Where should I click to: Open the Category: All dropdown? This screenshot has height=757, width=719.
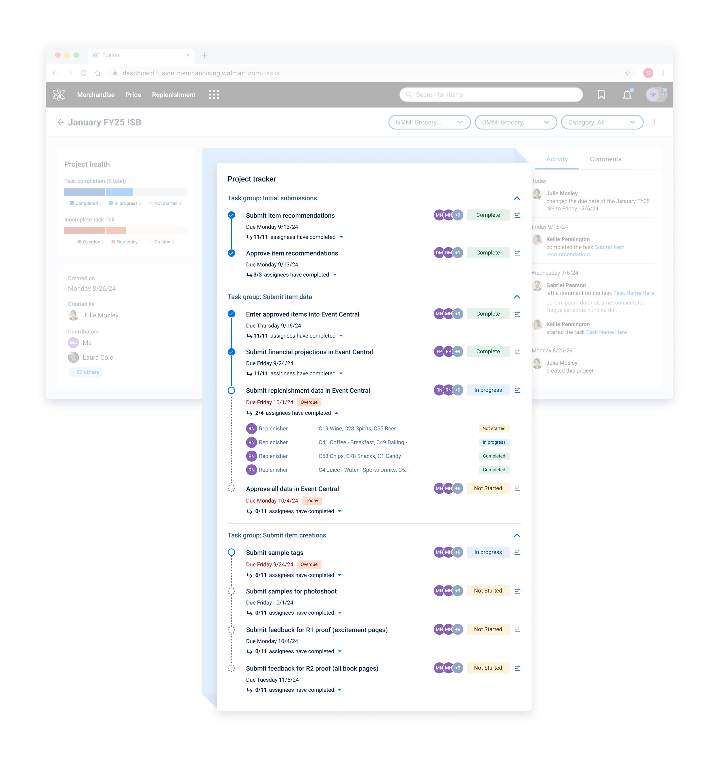point(602,122)
